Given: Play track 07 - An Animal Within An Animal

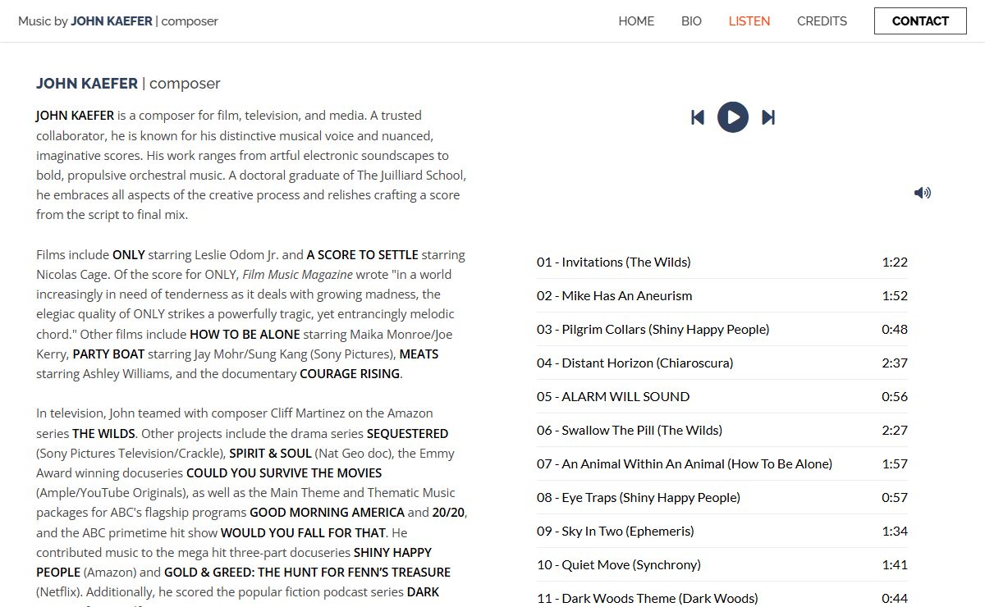Looking at the screenshot, I should point(722,464).
